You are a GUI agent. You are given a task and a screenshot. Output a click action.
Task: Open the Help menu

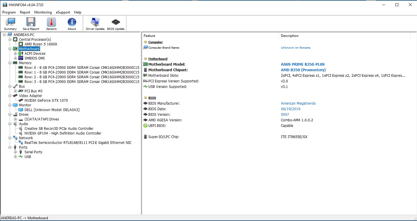click(78, 12)
